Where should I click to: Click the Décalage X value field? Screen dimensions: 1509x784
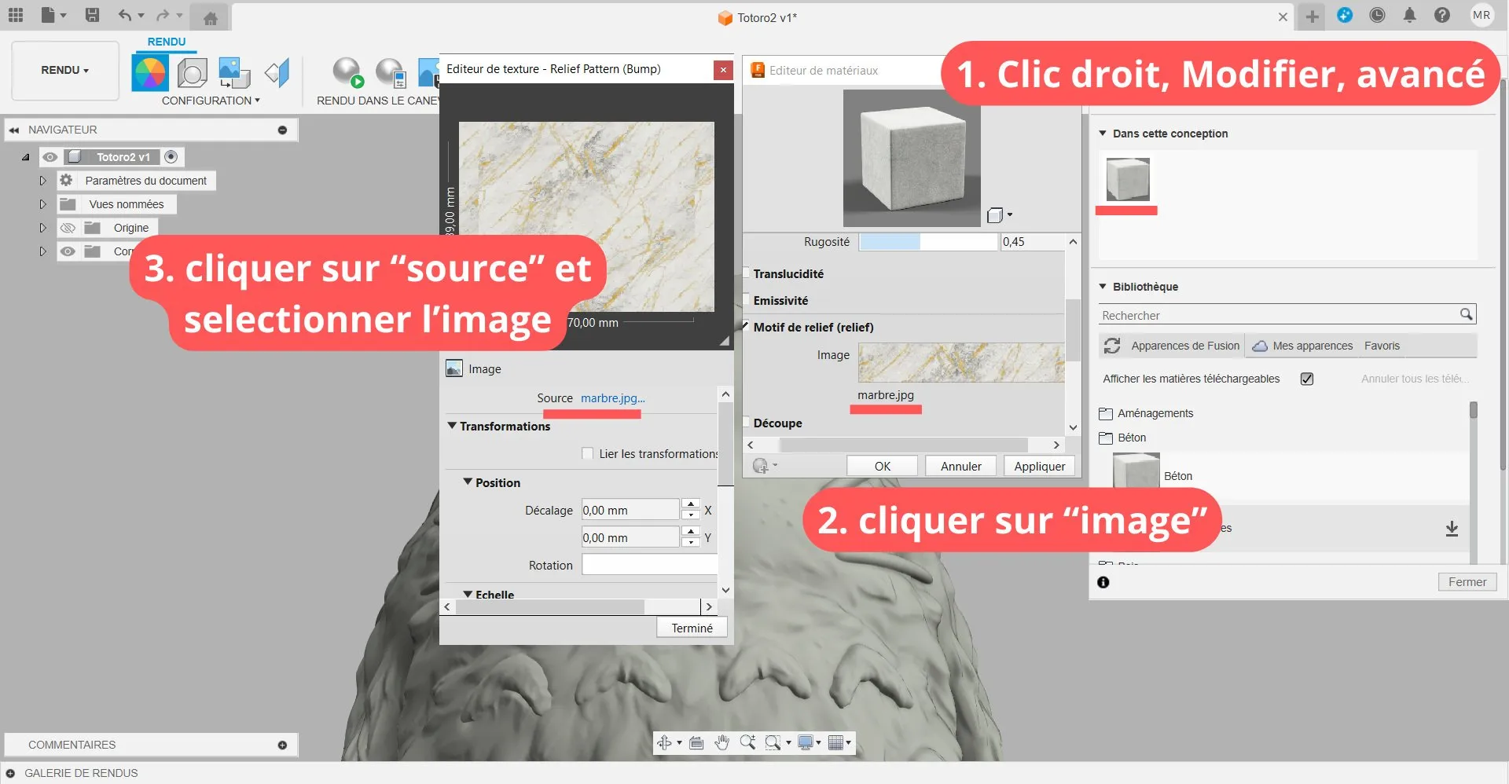(x=630, y=510)
